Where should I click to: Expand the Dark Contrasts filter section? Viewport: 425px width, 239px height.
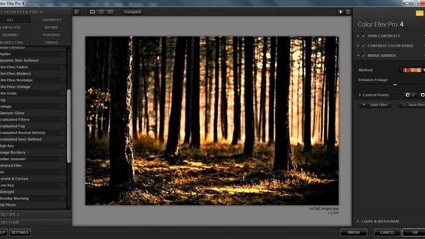(x=358, y=36)
